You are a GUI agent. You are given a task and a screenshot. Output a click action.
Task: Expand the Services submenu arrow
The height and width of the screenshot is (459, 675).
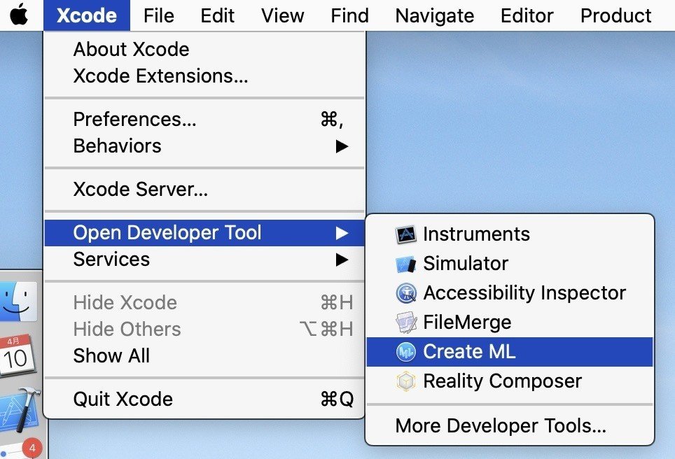coord(342,260)
